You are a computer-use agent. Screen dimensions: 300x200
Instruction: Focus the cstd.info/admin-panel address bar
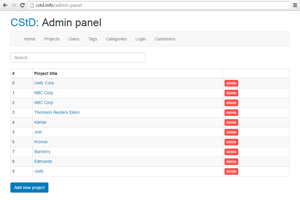point(159,5)
